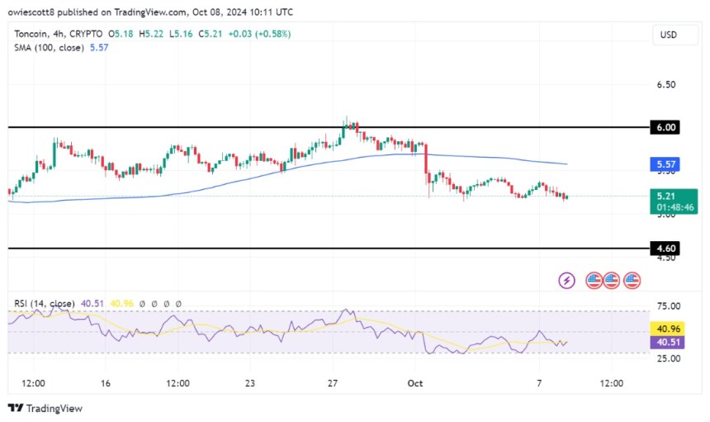Click the 4.60 support level label
710x422 pixels.
665,248
